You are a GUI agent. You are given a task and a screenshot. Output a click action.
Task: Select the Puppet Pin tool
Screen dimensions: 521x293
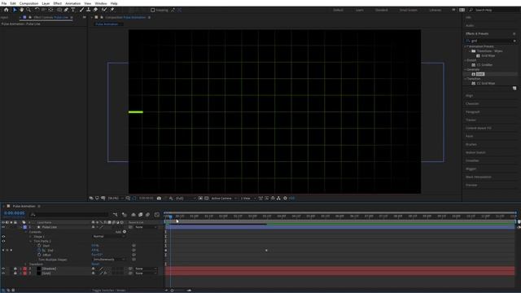(112, 10)
